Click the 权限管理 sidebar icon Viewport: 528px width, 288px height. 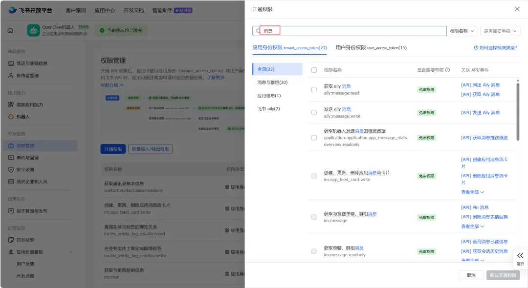[x=11, y=145]
